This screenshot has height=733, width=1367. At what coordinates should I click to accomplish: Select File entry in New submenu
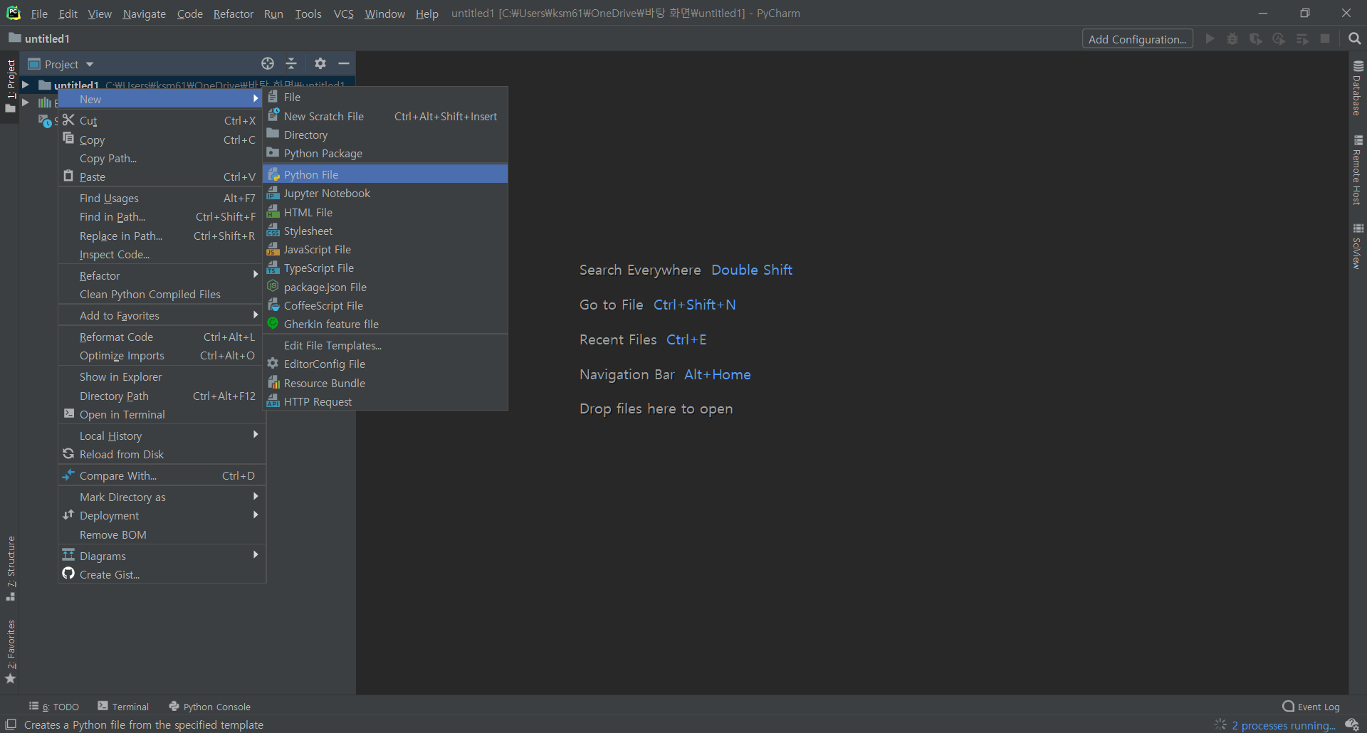pyautogui.click(x=385, y=97)
